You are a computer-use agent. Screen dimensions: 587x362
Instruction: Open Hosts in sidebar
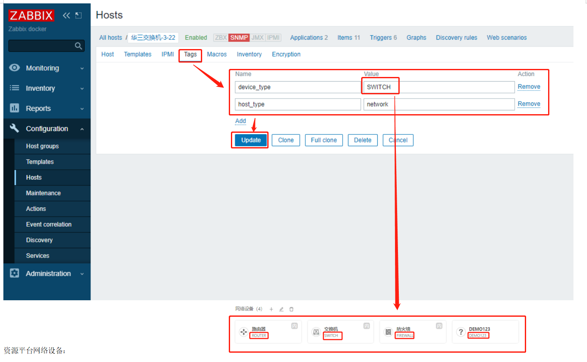tap(52, 178)
